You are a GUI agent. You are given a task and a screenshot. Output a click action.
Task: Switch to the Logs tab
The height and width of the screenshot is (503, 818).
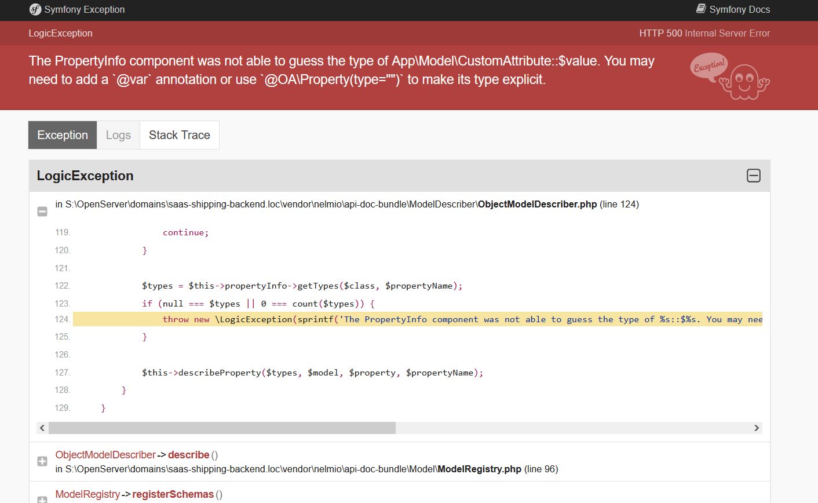(x=118, y=135)
